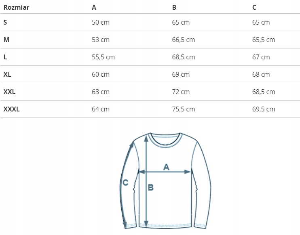Click column header C in the size table
The image size is (300, 235).
(x=254, y=7)
